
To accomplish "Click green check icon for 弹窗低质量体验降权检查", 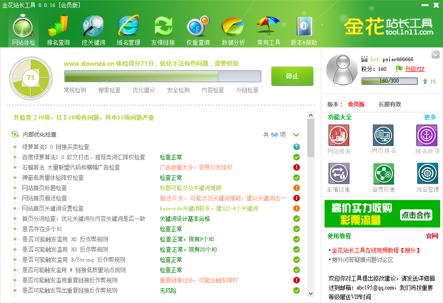I will tap(297, 178).
